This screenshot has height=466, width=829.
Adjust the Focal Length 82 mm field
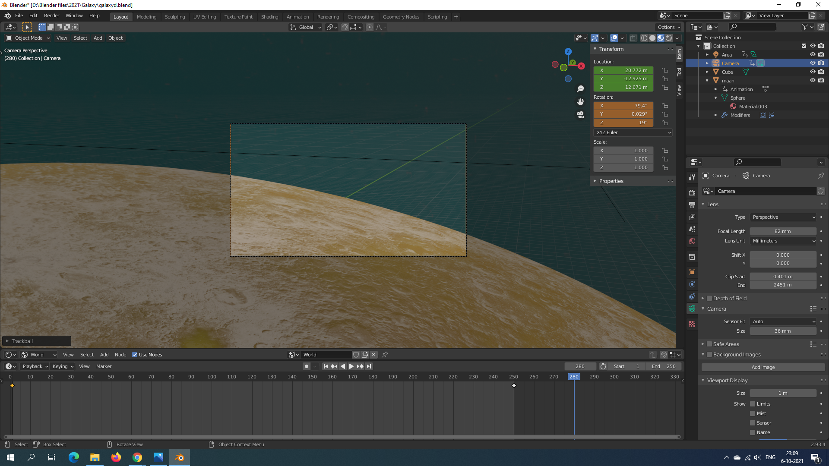[x=782, y=231]
